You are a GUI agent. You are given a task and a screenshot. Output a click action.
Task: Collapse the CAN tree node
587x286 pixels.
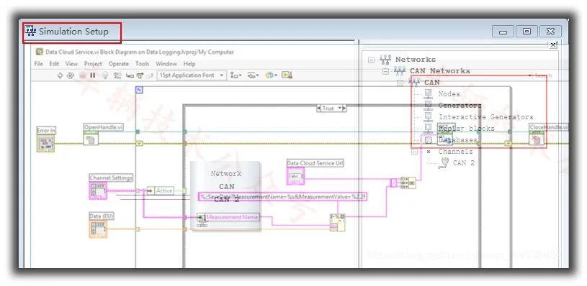pos(400,83)
